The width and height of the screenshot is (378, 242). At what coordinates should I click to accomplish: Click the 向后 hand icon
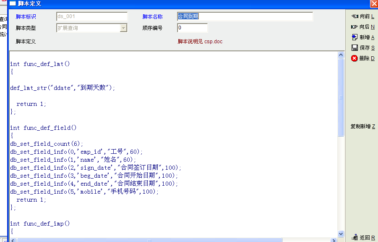click(355, 27)
